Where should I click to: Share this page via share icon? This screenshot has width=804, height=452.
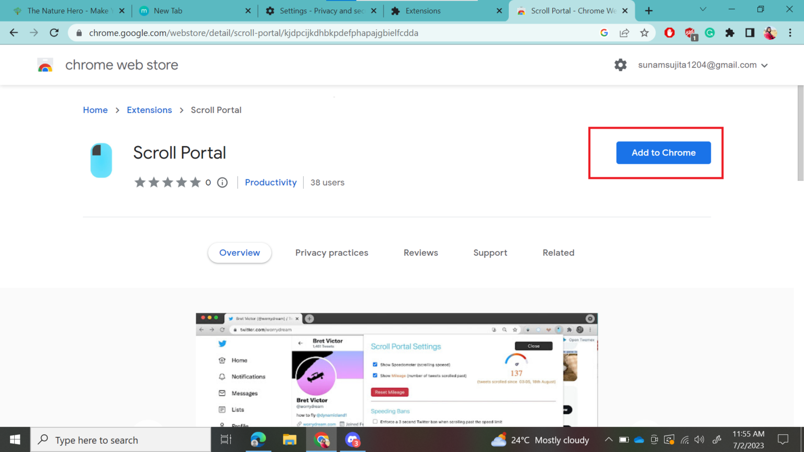point(624,32)
